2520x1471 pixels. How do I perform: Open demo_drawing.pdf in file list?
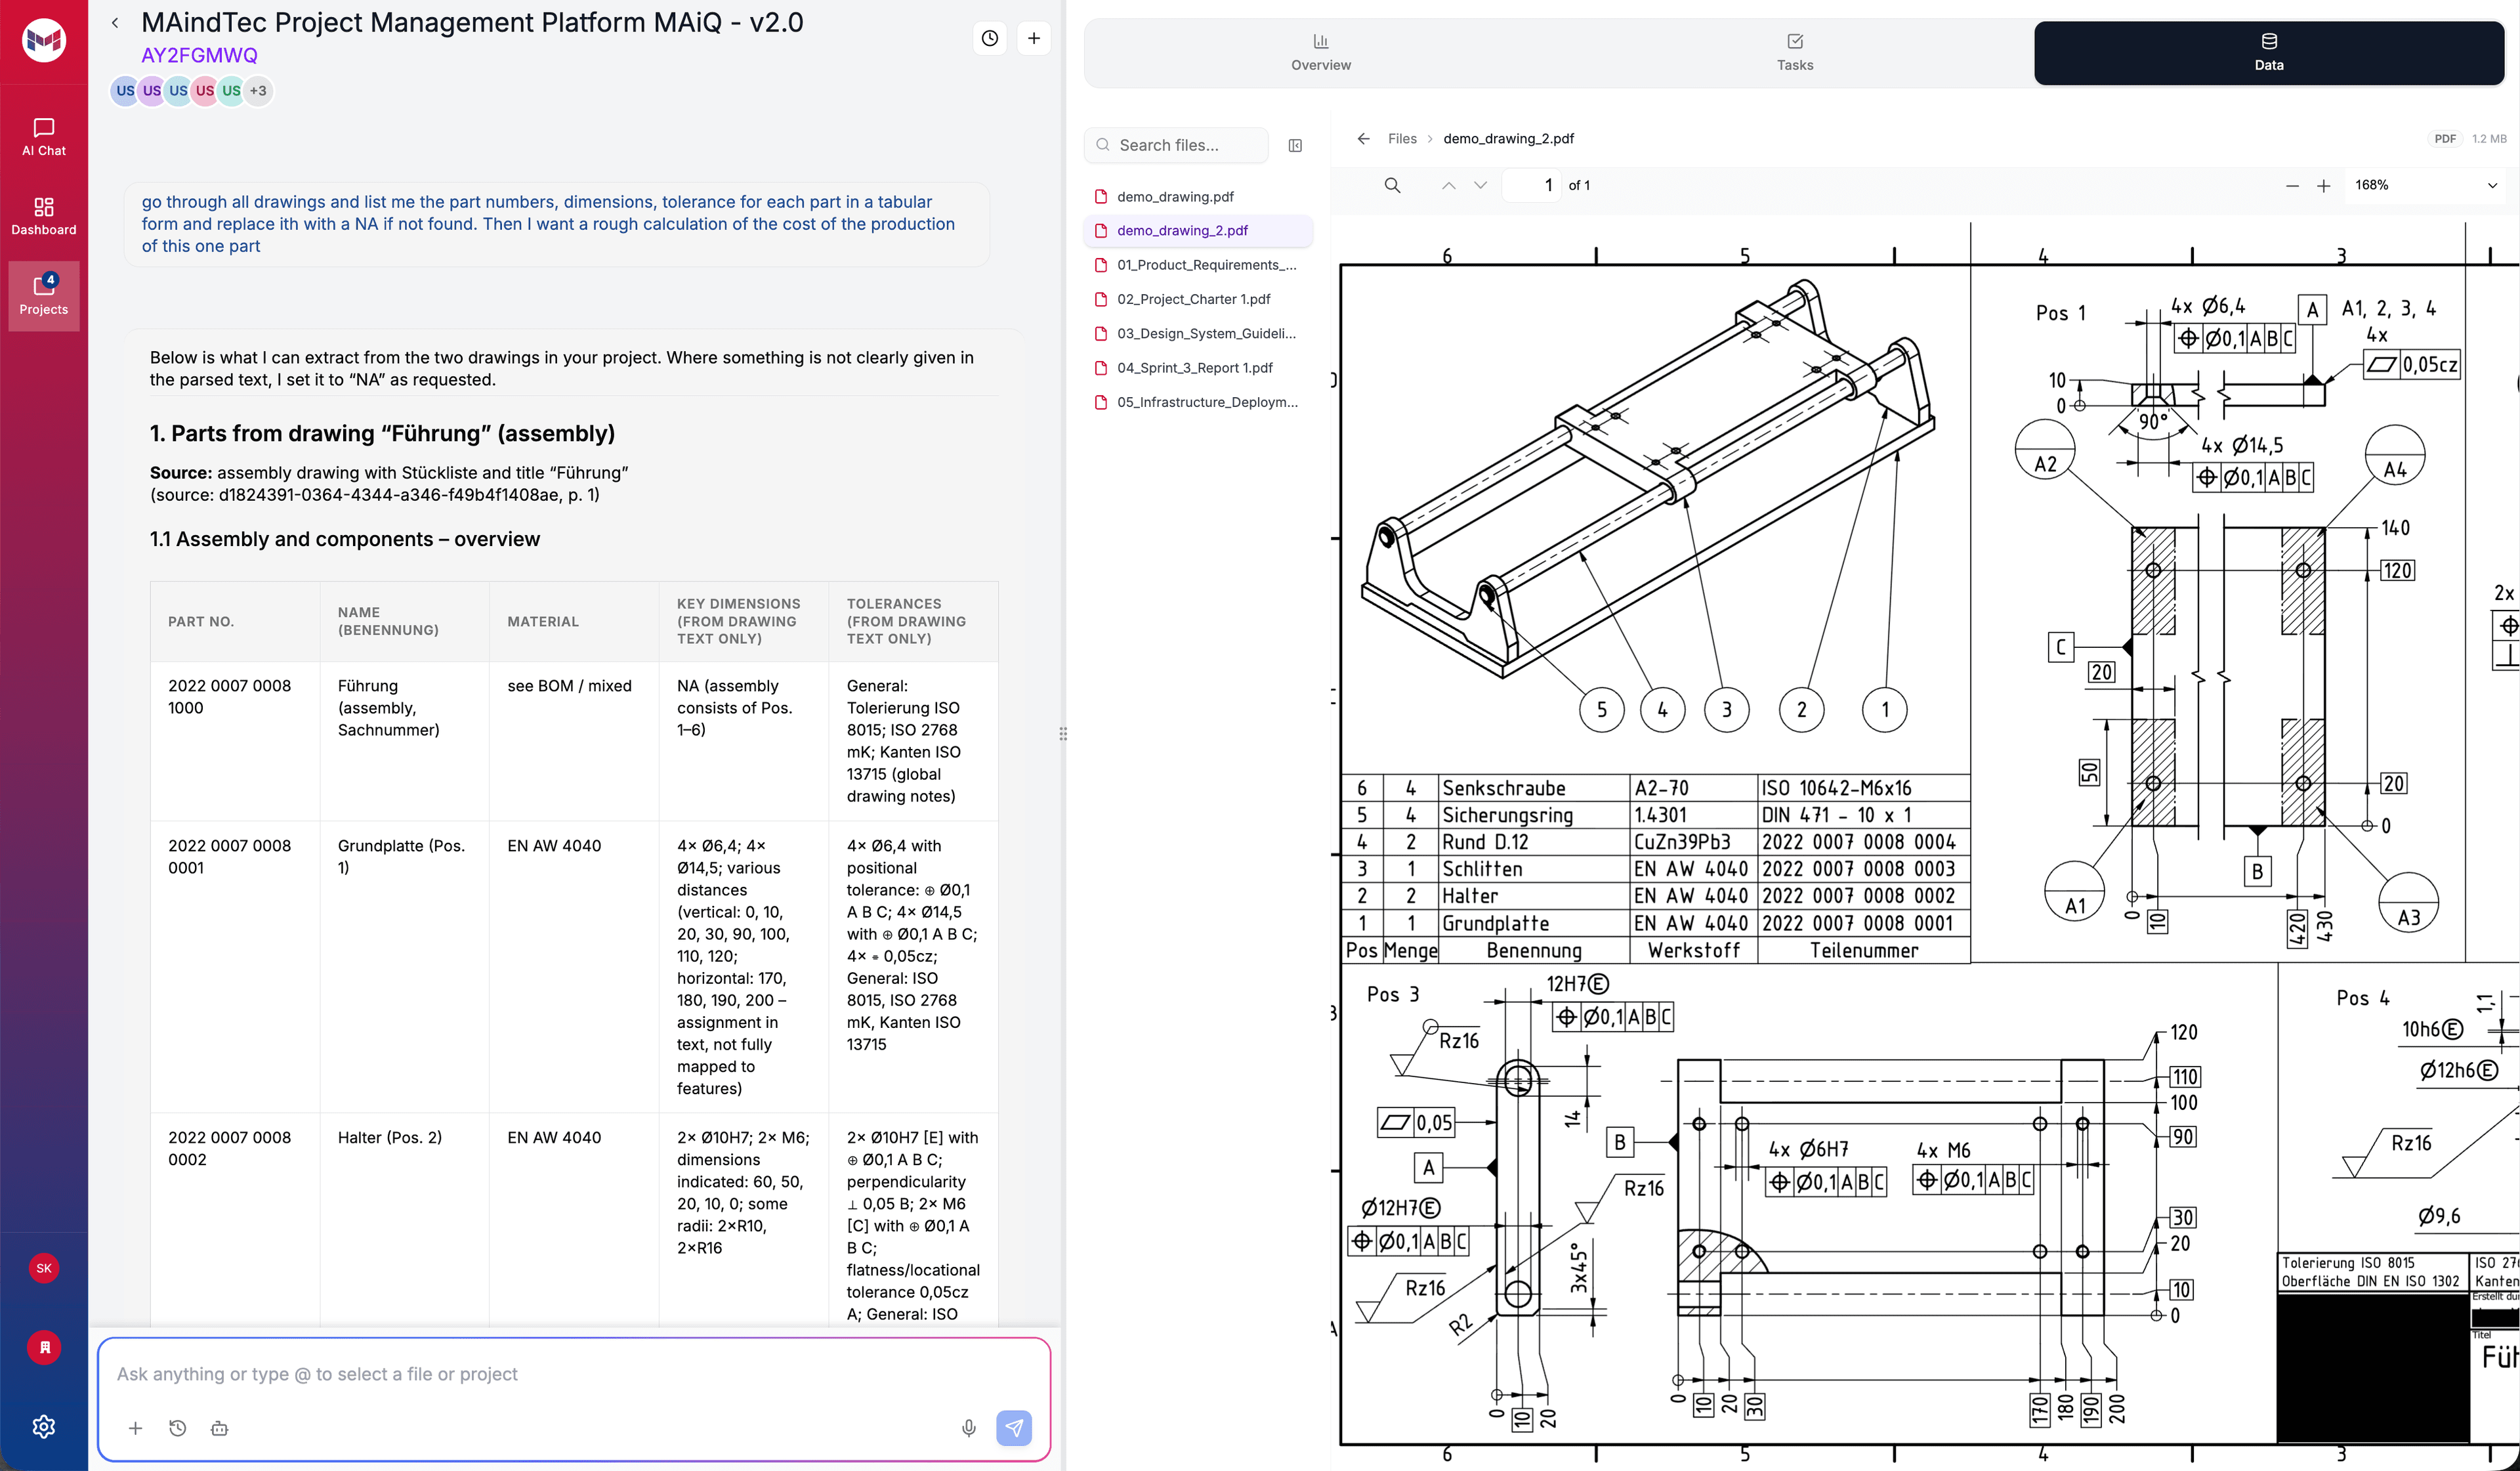tap(1175, 196)
